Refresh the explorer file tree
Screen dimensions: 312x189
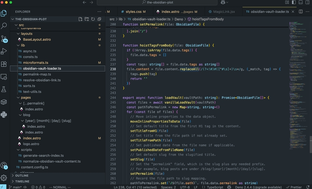tap(93, 19)
